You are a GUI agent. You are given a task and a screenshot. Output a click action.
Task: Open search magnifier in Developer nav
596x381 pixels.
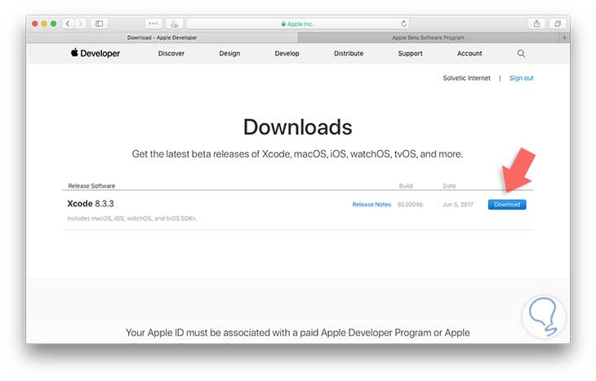(x=521, y=54)
